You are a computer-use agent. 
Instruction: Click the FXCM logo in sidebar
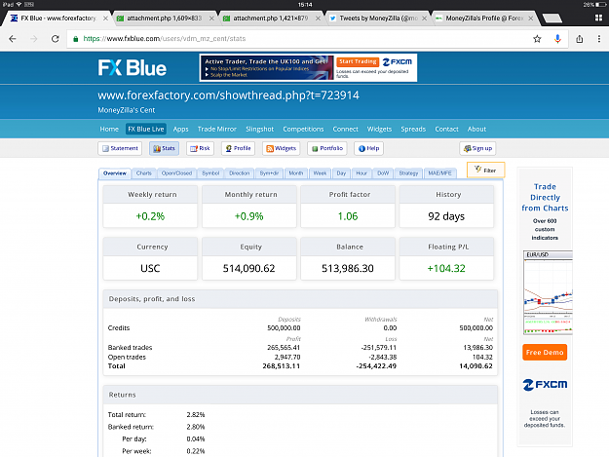tap(545, 384)
